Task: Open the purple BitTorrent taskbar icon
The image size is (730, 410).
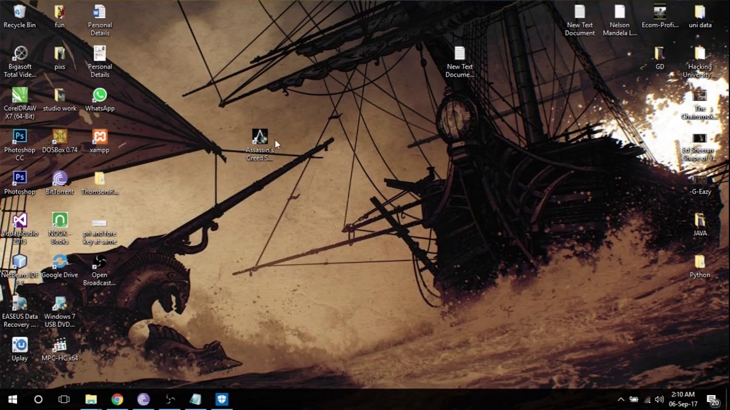Action: point(143,399)
